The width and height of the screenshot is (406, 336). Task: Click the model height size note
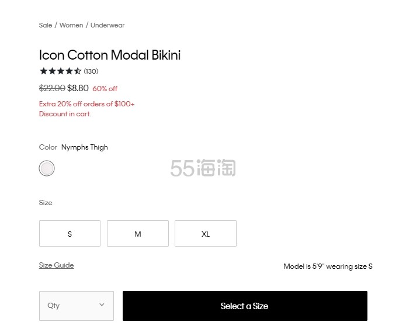point(328,266)
